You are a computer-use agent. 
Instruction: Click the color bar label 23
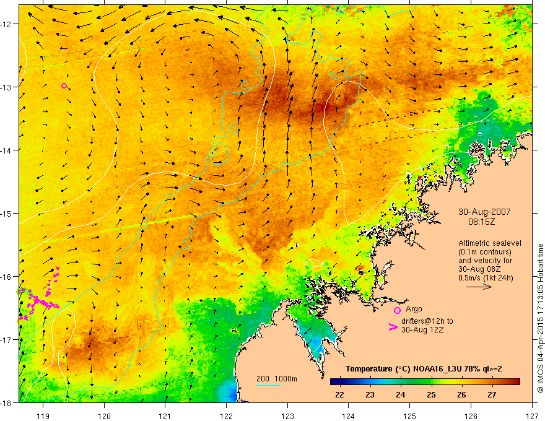coord(370,394)
